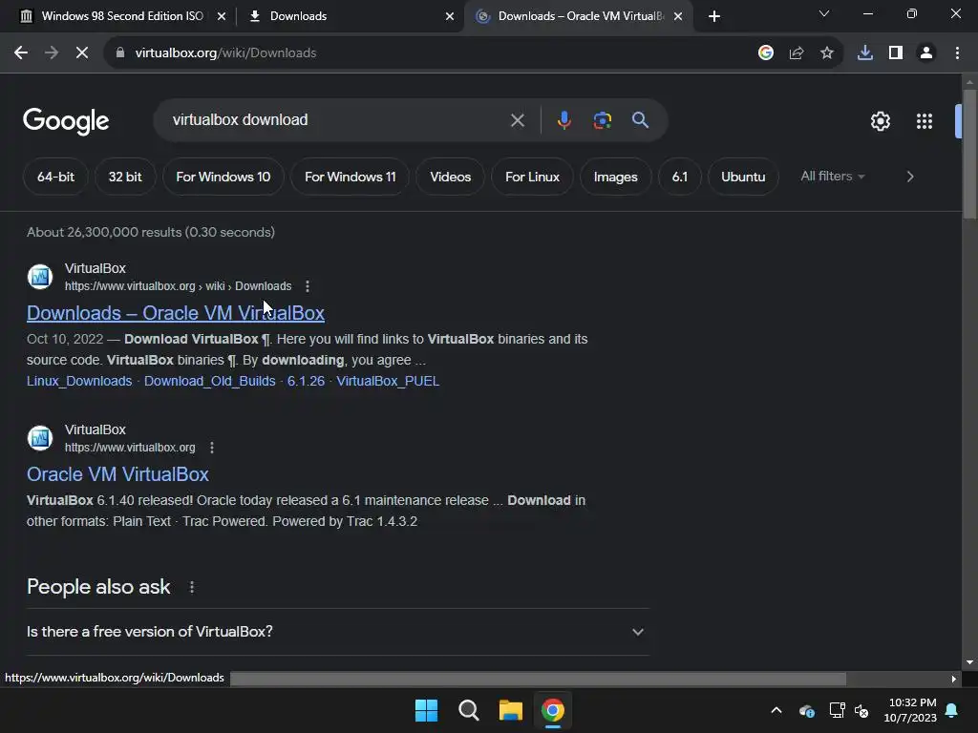Select the 6.1 filter chip
Screen dimensions: 978x733
click(679, 177)
